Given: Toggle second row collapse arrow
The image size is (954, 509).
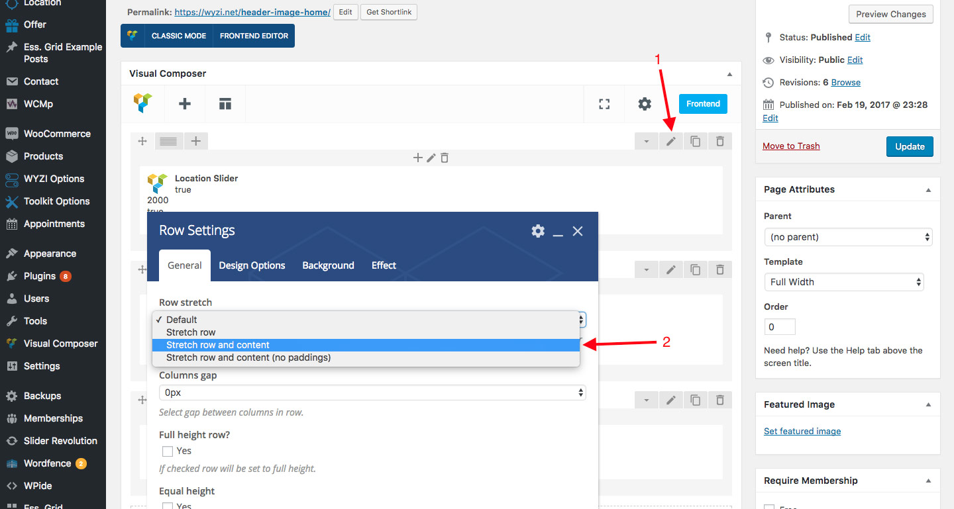Looking at the screenshot, I should (x=647, y=269).
